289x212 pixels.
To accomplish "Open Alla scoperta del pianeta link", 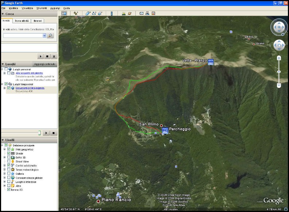I will [29, 73].
